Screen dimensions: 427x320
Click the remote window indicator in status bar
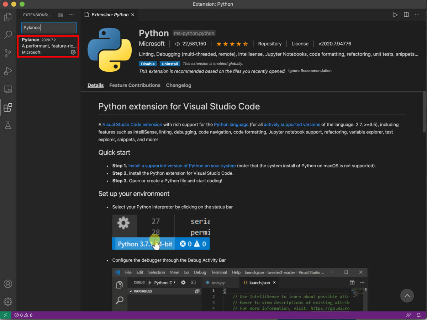[5, 315]
